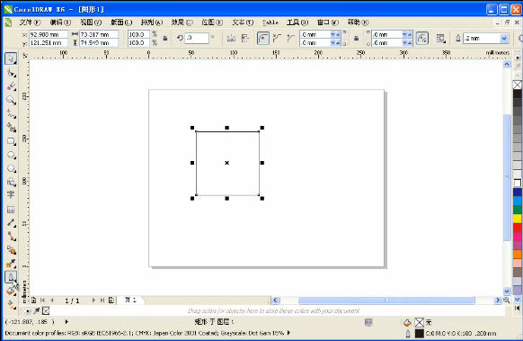Viewport: 523px width, 341px height.
Task: Switch to page tab 页 1
Action: pos(130,300)
